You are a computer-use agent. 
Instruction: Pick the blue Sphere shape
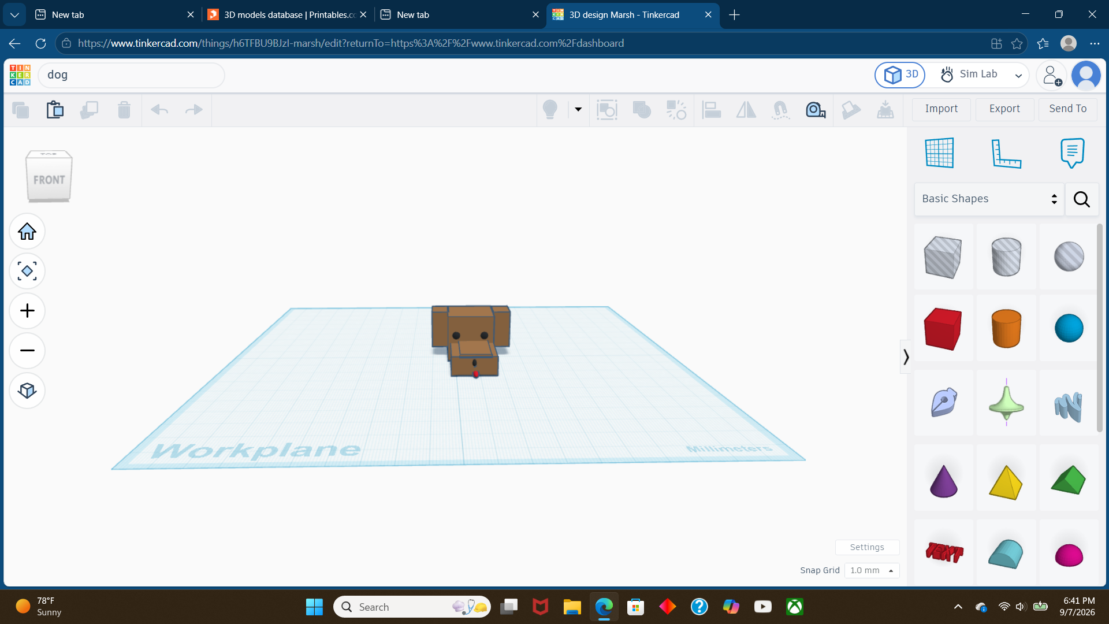pos(1069,329)
